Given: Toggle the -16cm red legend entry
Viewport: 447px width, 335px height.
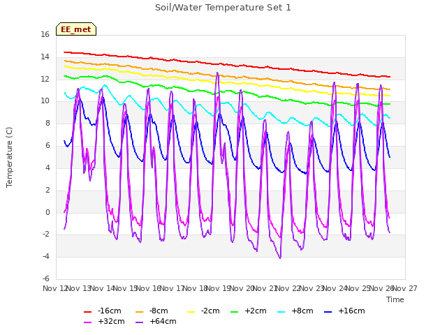Looking at the screenshot, I should click(103, 311).
